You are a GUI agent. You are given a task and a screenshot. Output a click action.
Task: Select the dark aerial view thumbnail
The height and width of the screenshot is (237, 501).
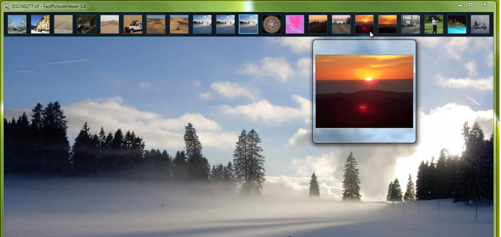coord(87,24)
